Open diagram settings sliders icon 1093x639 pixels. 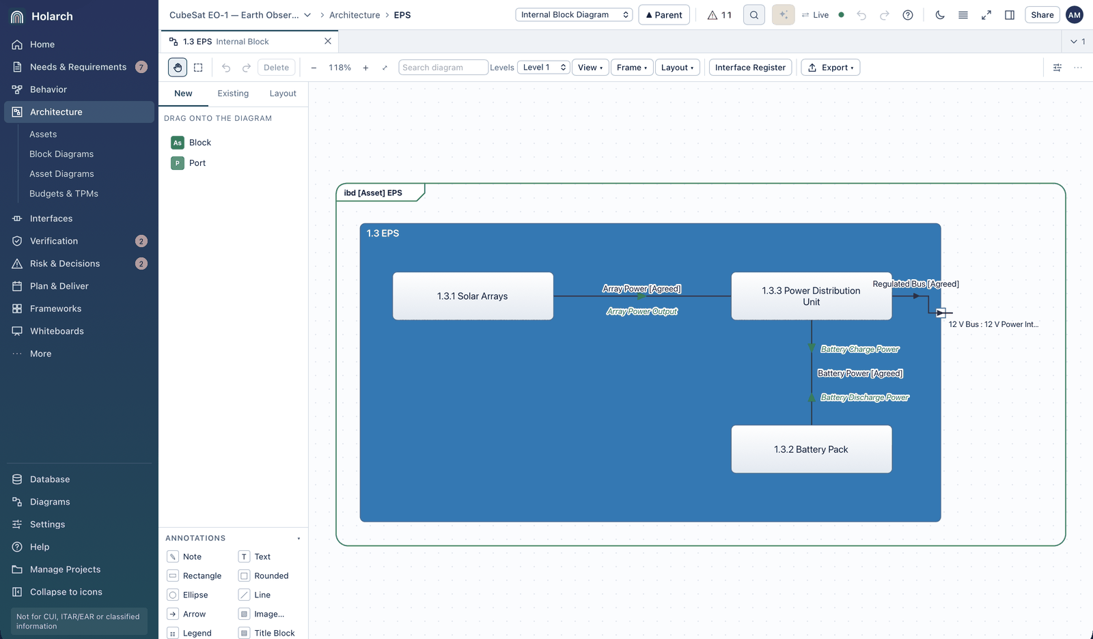1057,68
